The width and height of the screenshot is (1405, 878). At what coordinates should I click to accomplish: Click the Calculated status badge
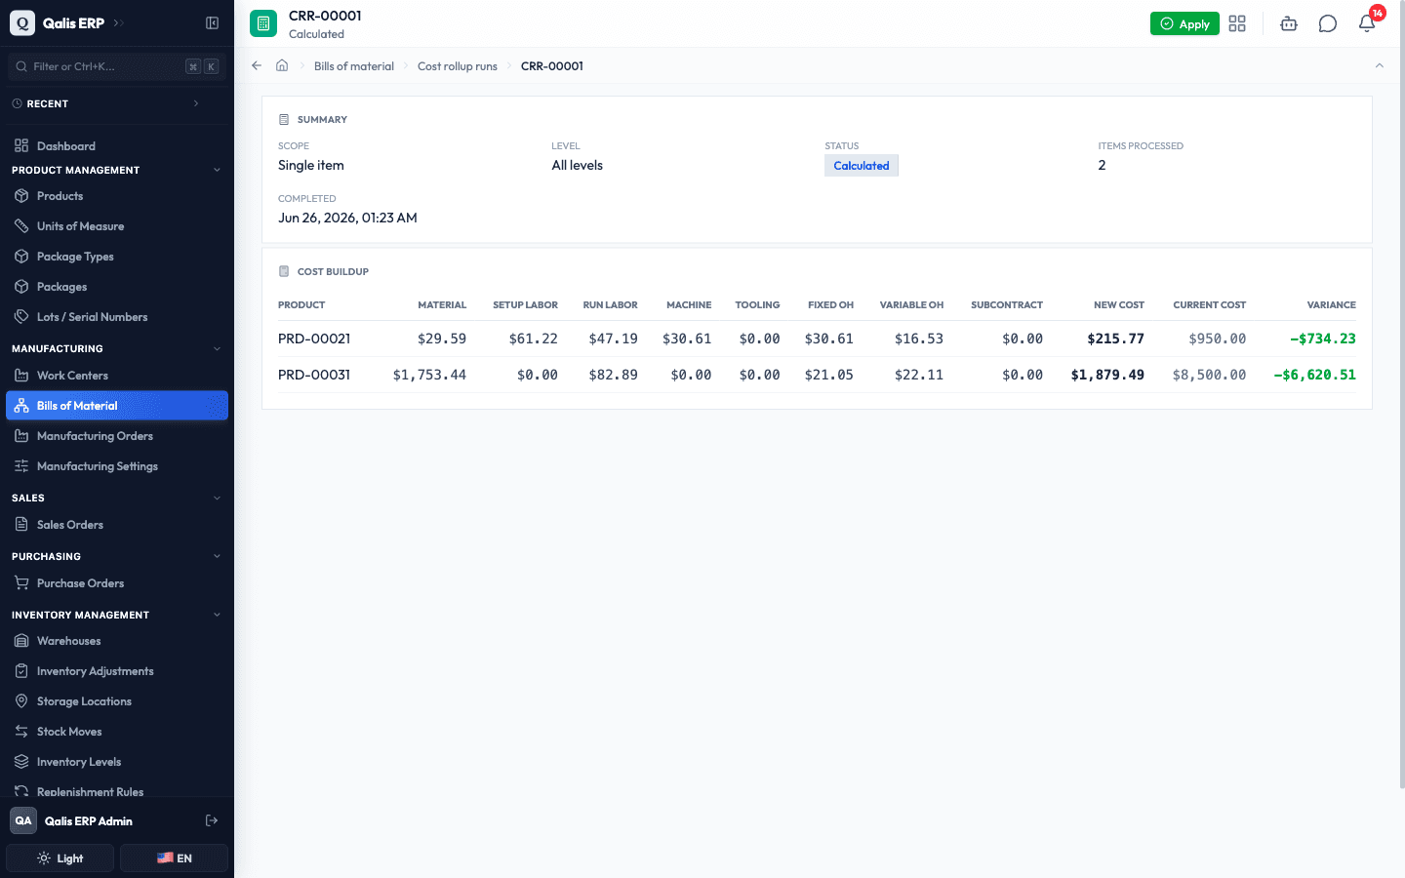[862, 166]
